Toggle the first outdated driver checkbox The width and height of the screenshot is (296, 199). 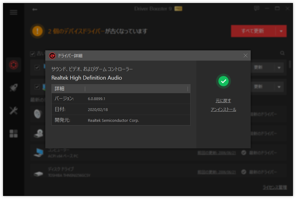(x=37, y=68)
